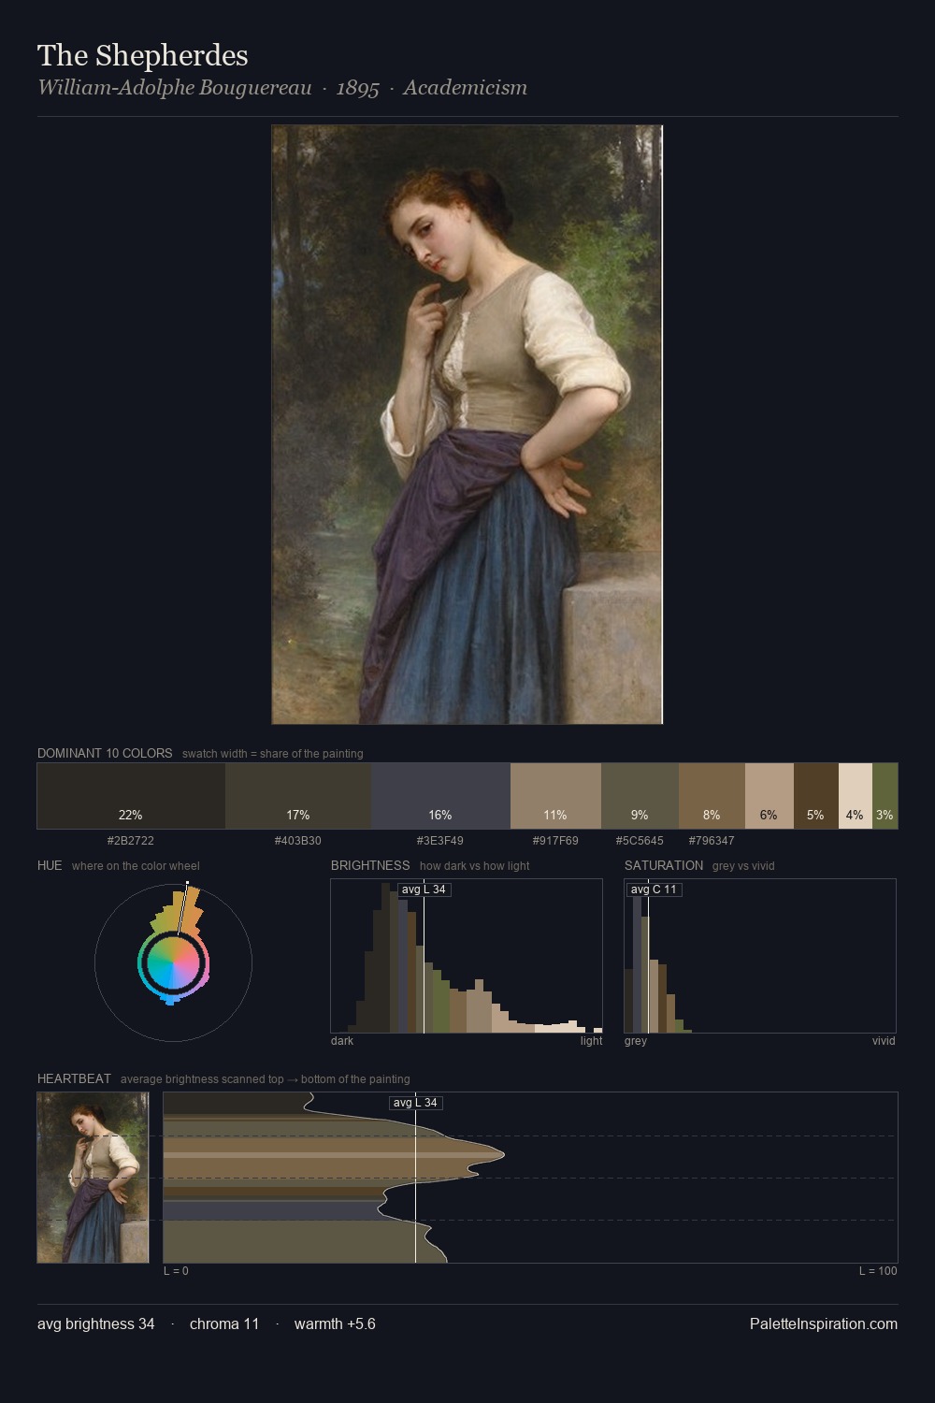The height and width of the screenshot is (1403, 935).
Task: Click the 'avg L 34' brightness histogram label
Action: coord(424,890)
